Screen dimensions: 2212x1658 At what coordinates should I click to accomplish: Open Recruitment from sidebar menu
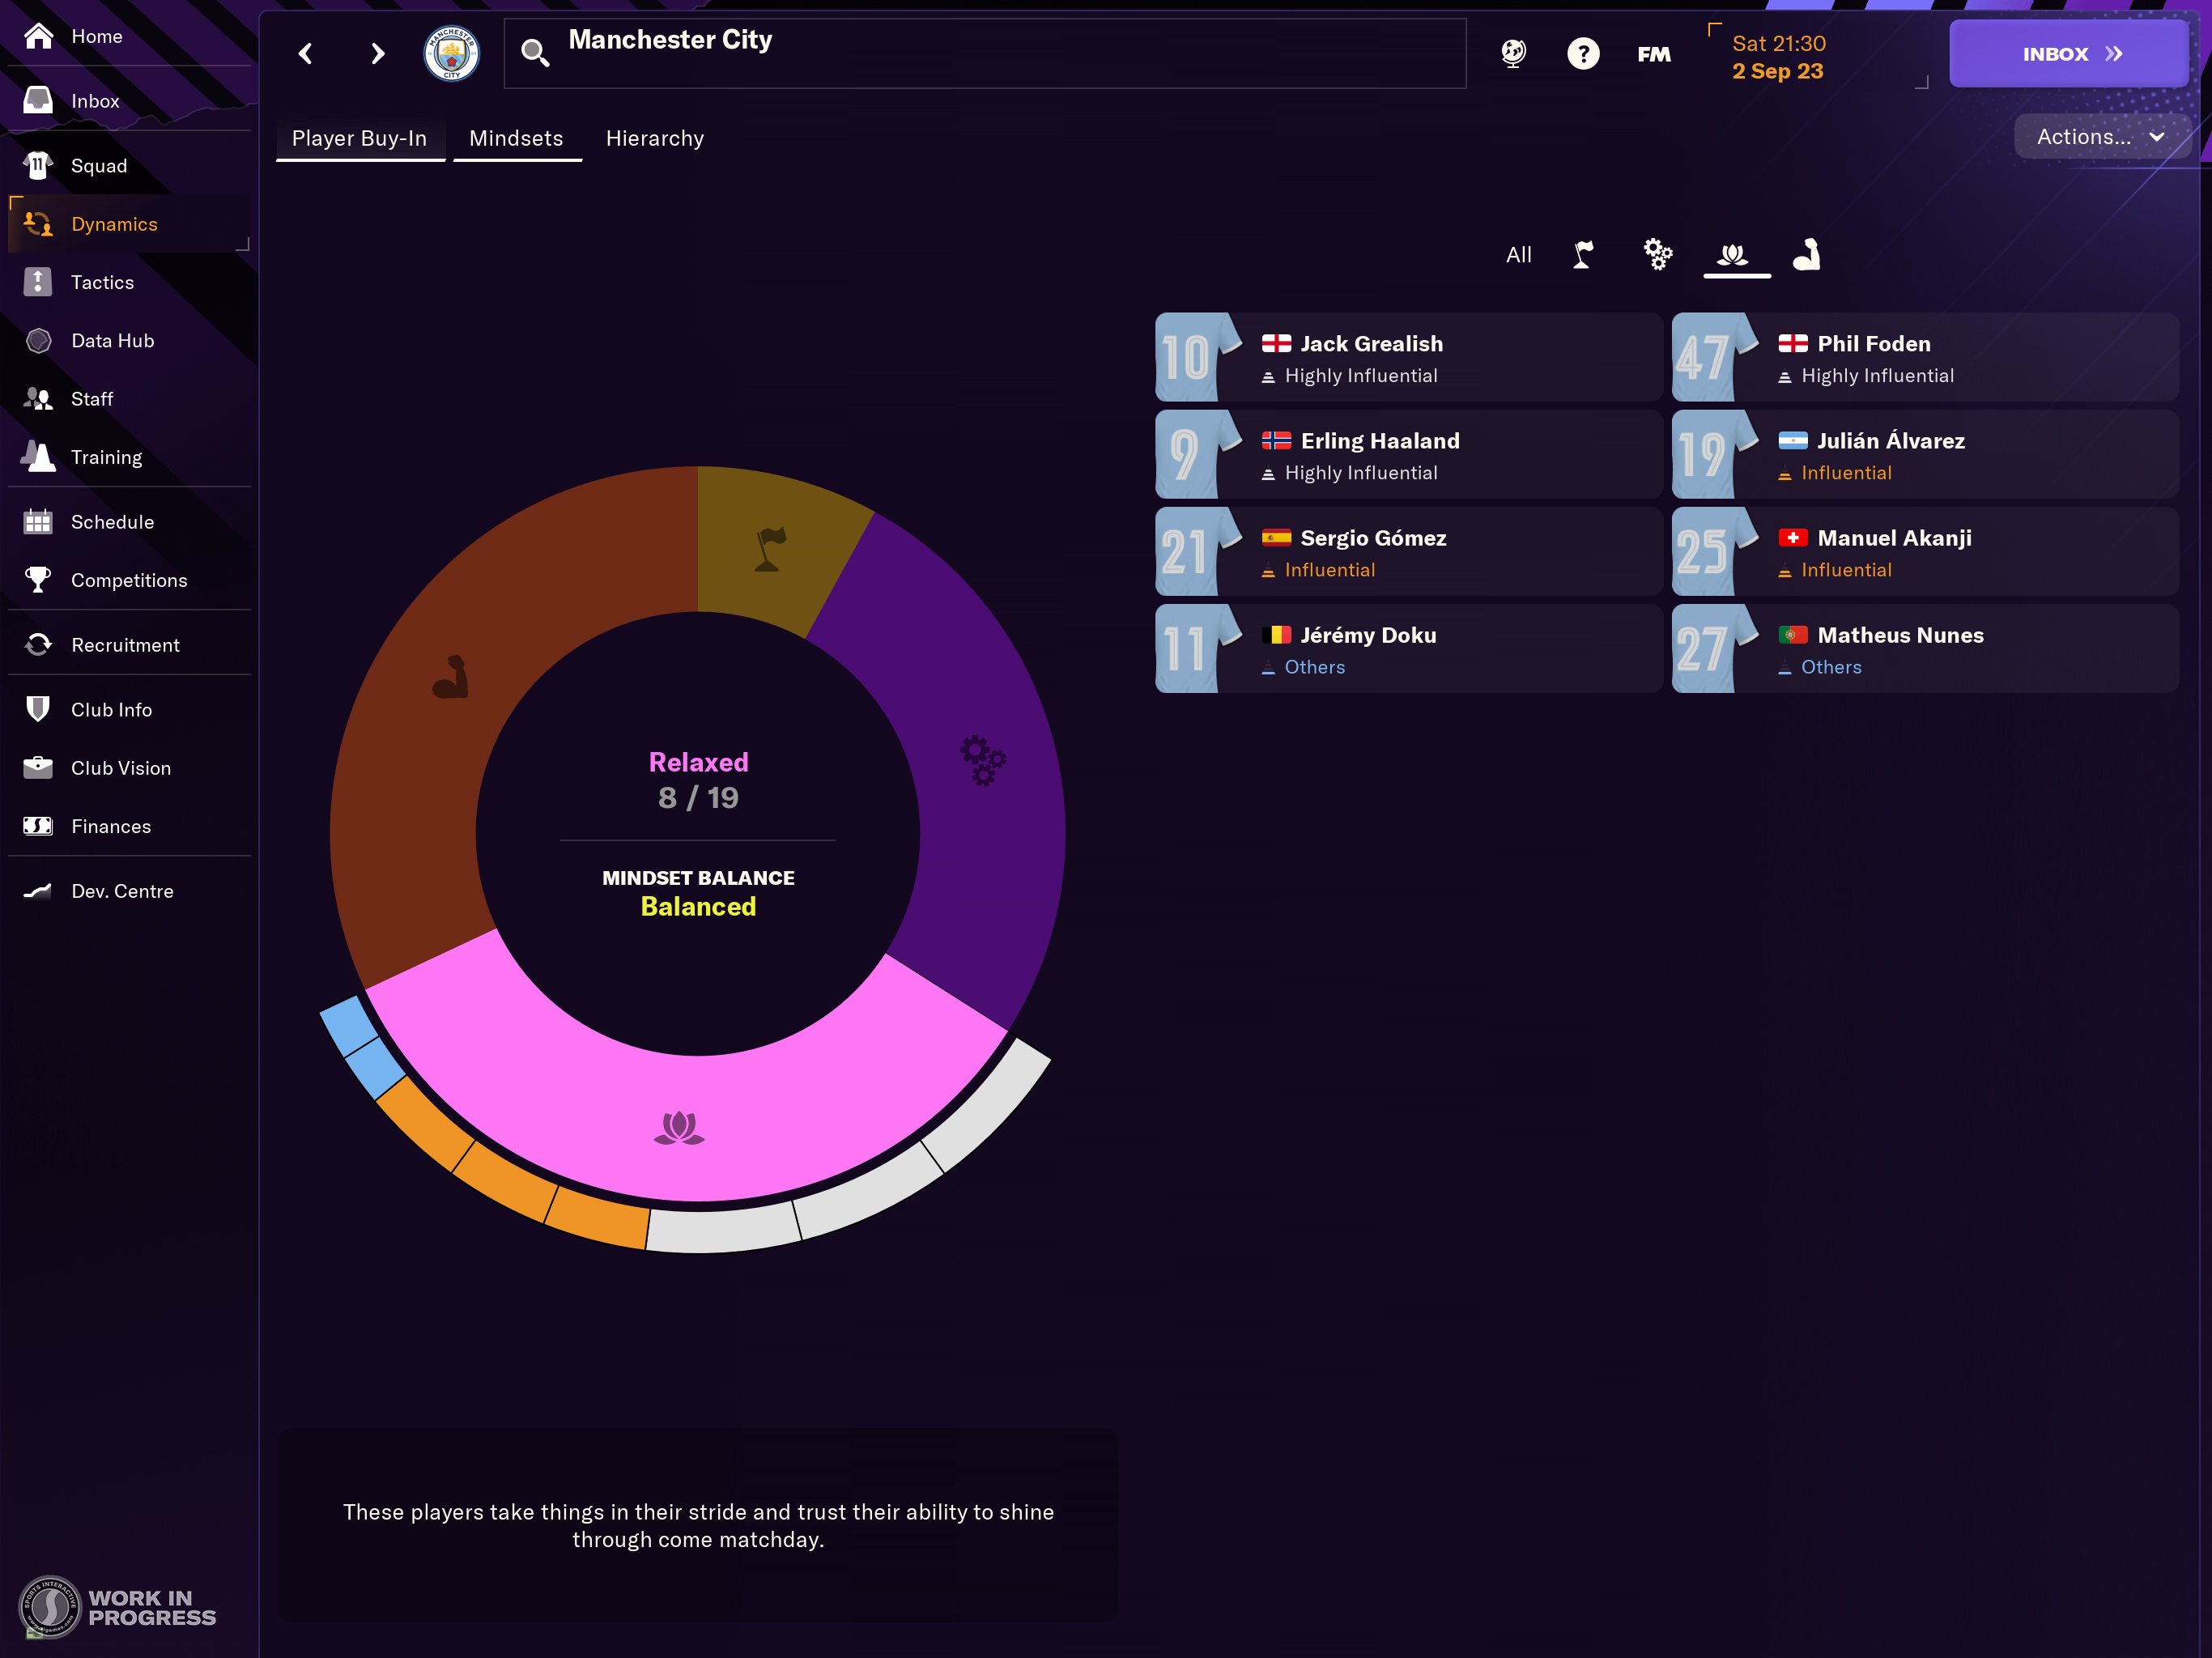pos(124,644)
